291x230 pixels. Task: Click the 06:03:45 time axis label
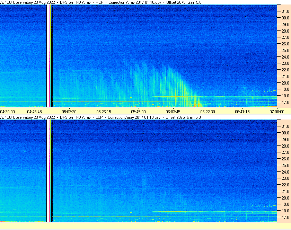[173, 112]
